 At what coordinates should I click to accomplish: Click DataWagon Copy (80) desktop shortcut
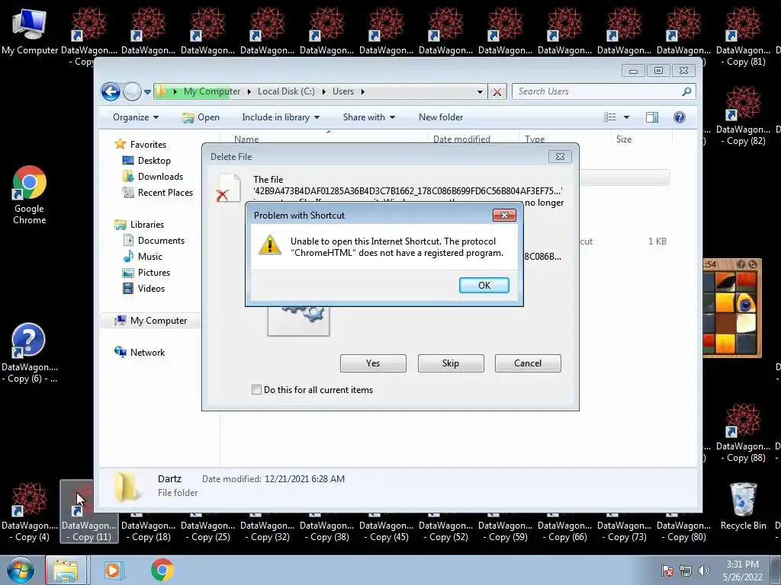[684, 530]
